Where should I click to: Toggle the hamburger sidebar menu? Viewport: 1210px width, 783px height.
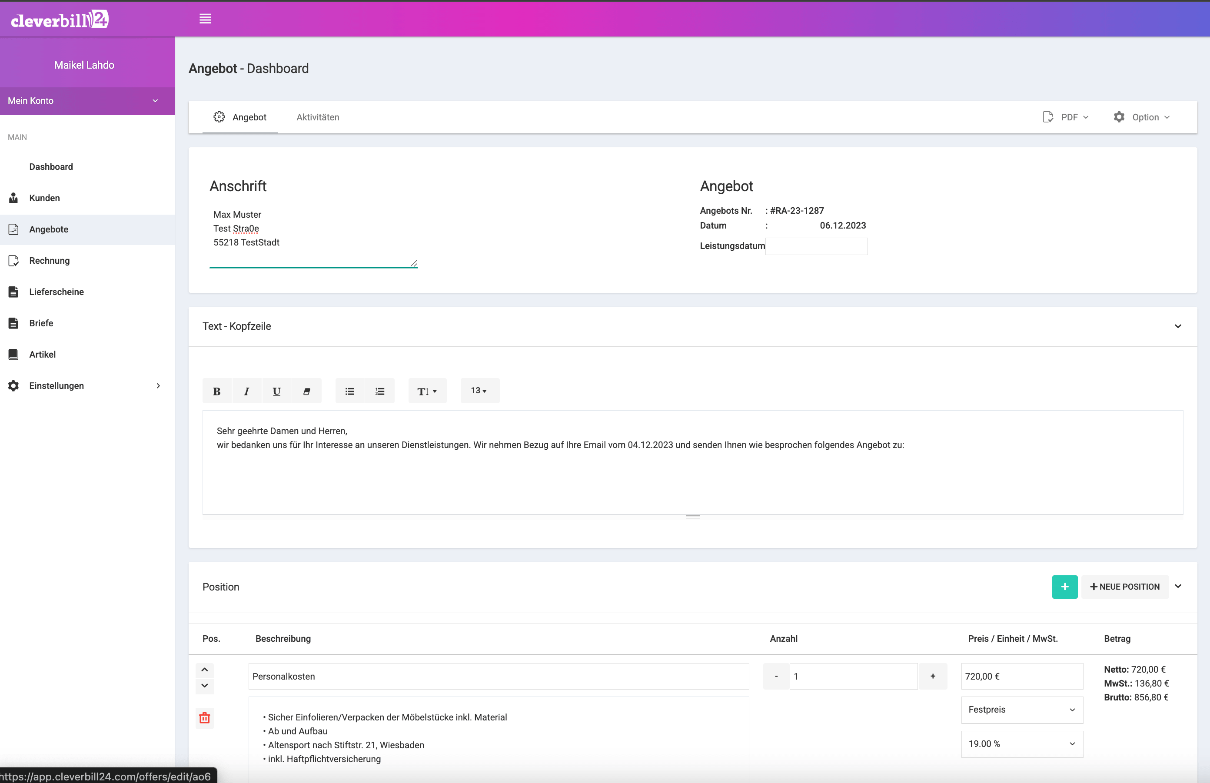[205, 19]
